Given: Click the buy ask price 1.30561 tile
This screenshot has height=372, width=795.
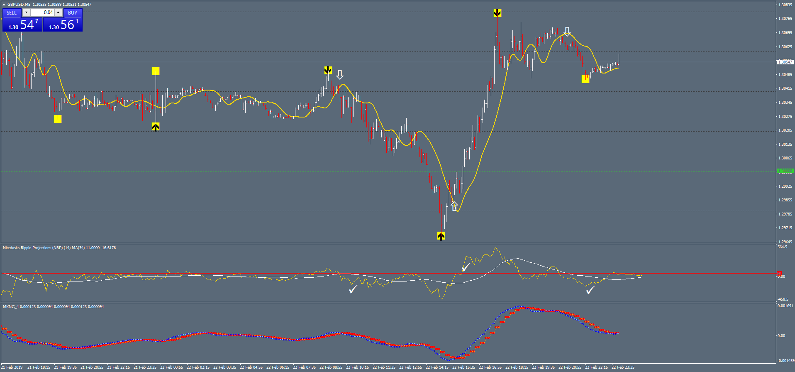Looking at the screenshot, I should click(63, 25).
